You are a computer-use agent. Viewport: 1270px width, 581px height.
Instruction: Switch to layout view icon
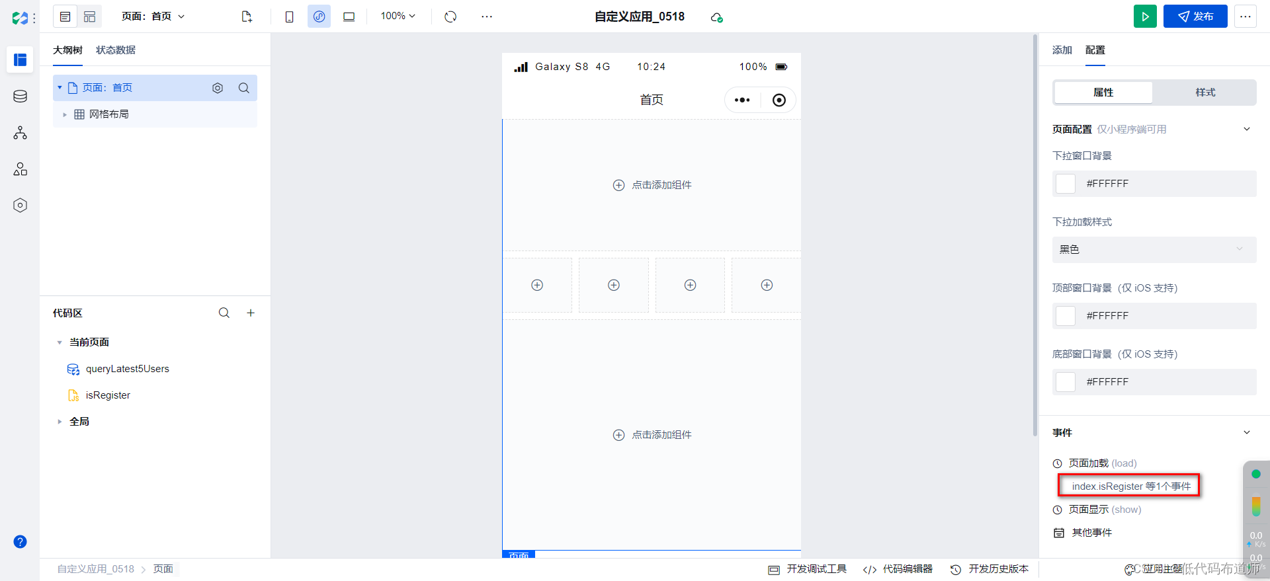tap(89, 17)
